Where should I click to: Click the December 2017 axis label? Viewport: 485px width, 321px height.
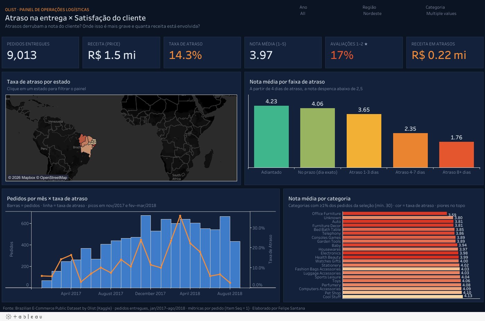(150, 294)
